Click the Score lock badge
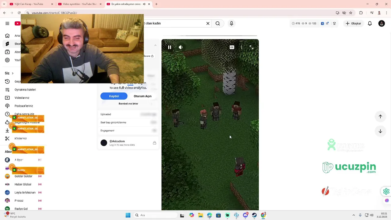 click(x=148, y=56)
